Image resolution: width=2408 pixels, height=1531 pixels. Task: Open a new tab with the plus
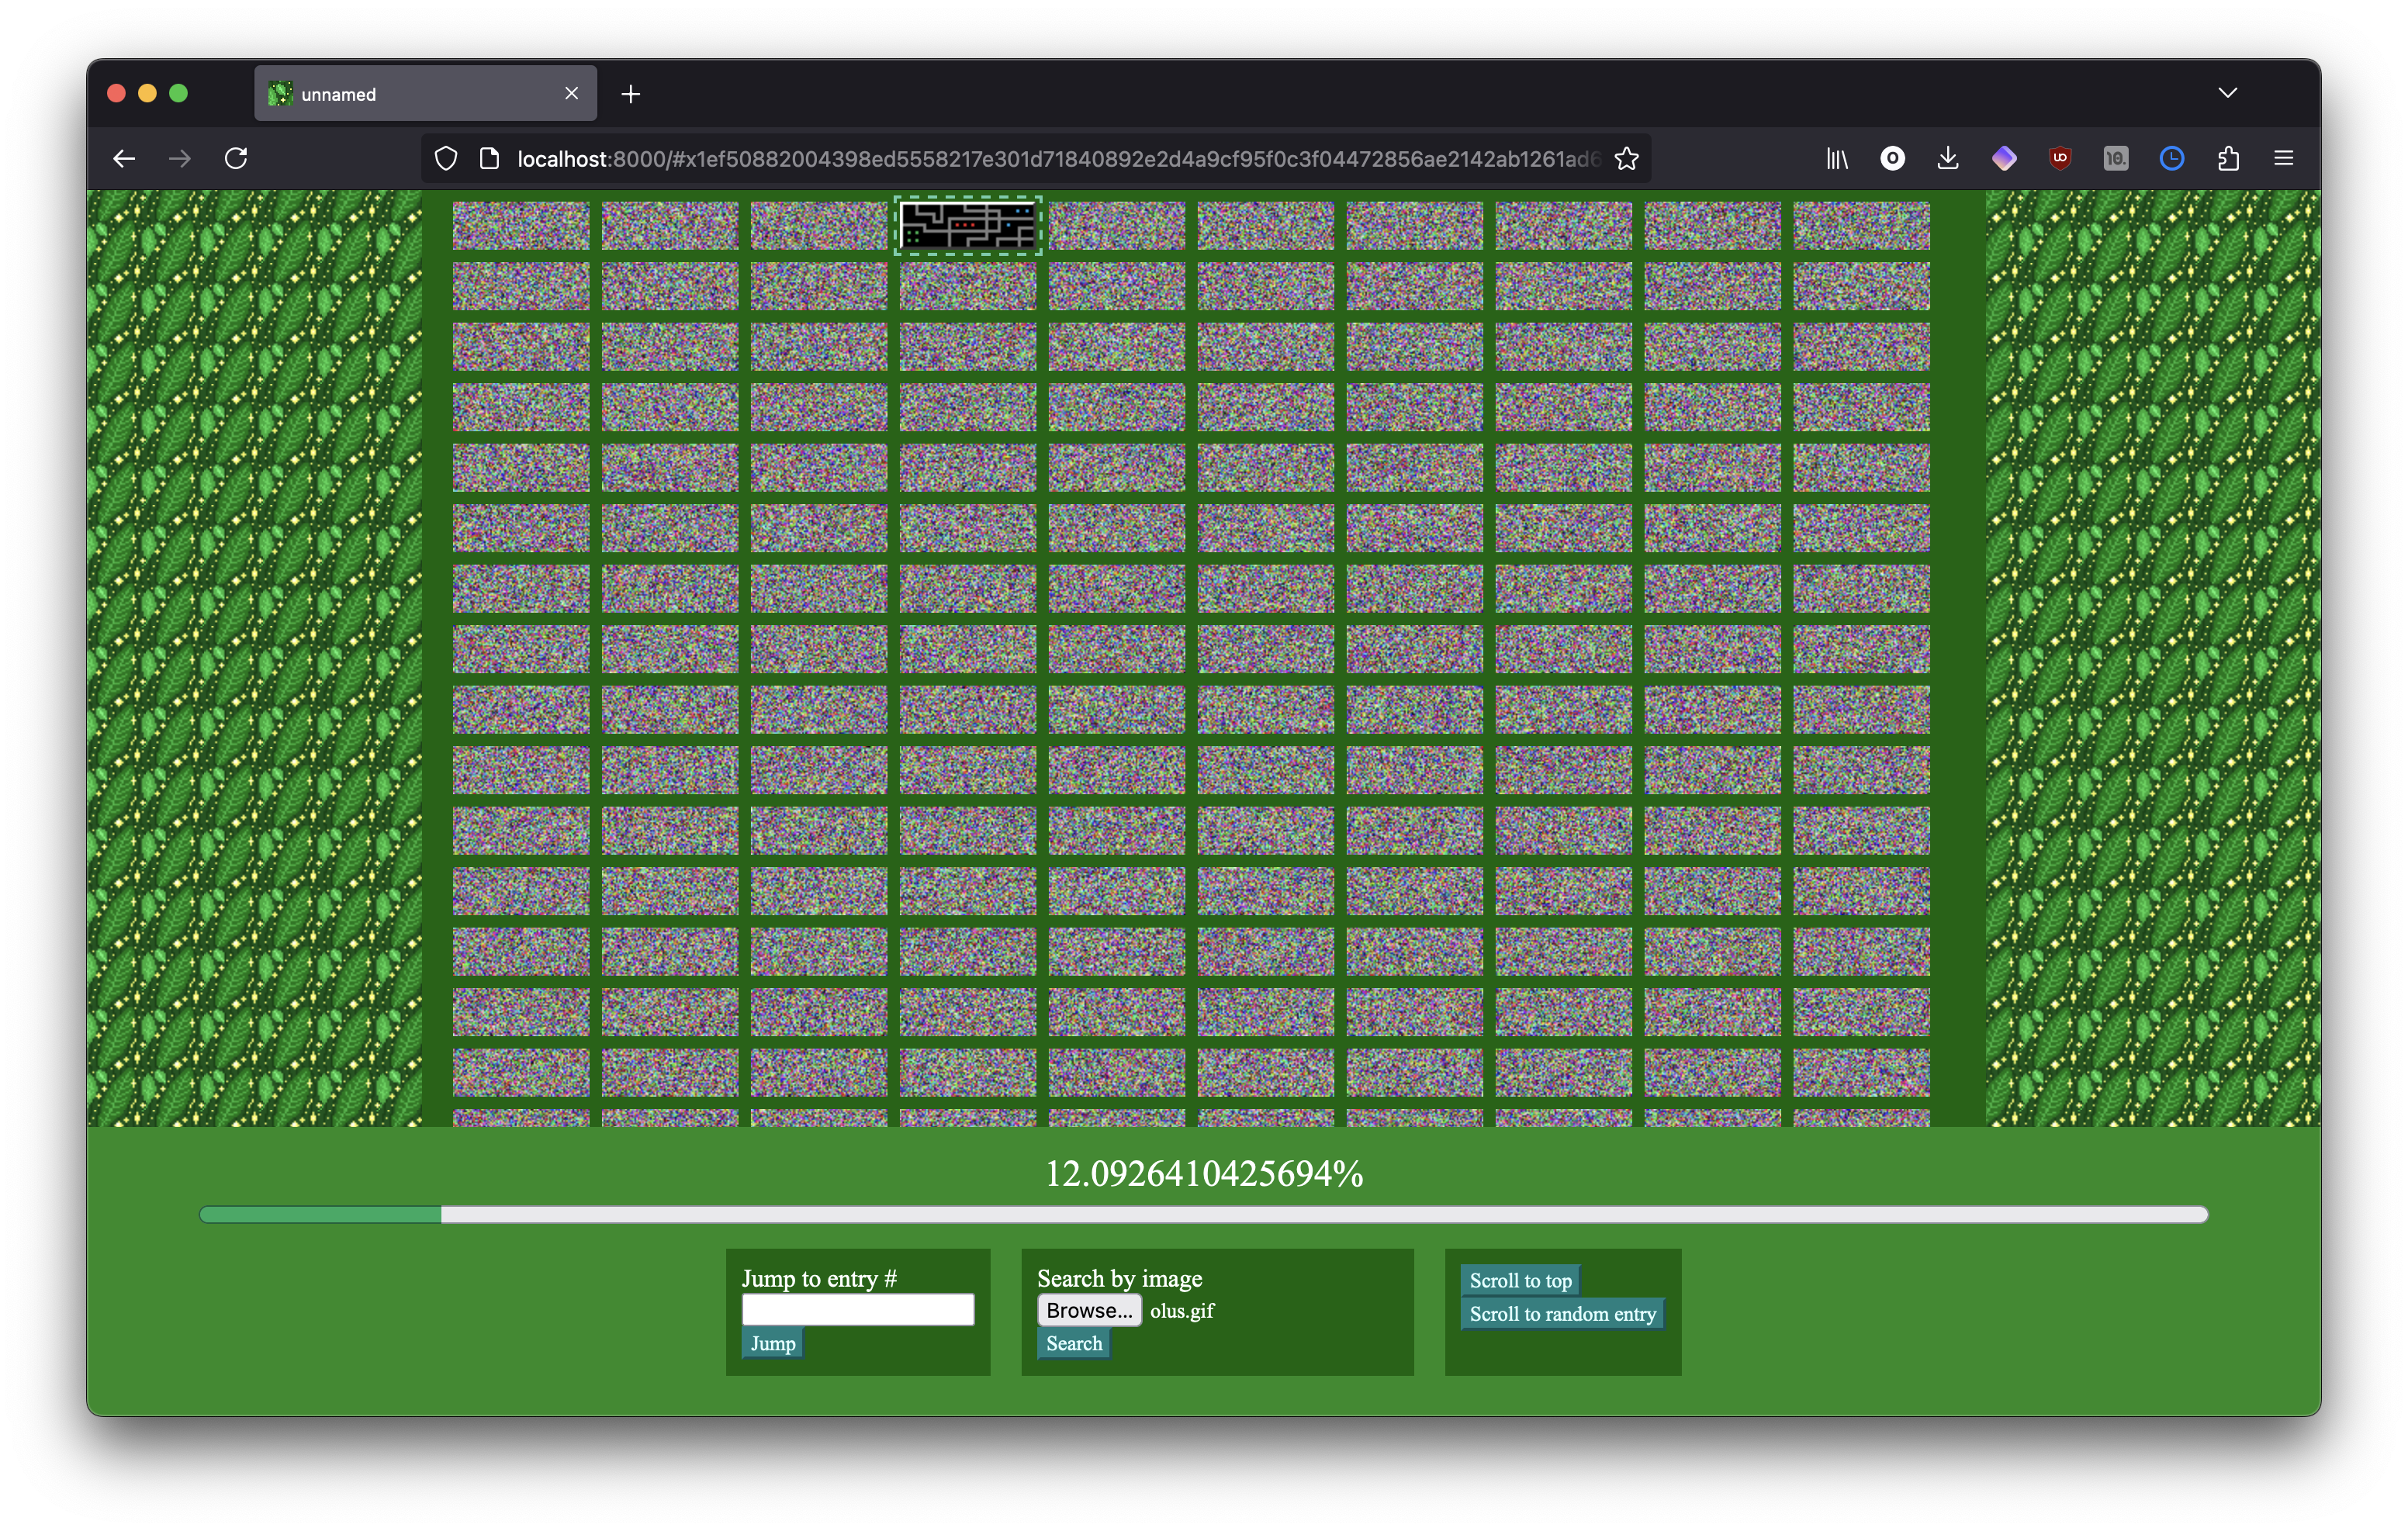click(630, 94)
